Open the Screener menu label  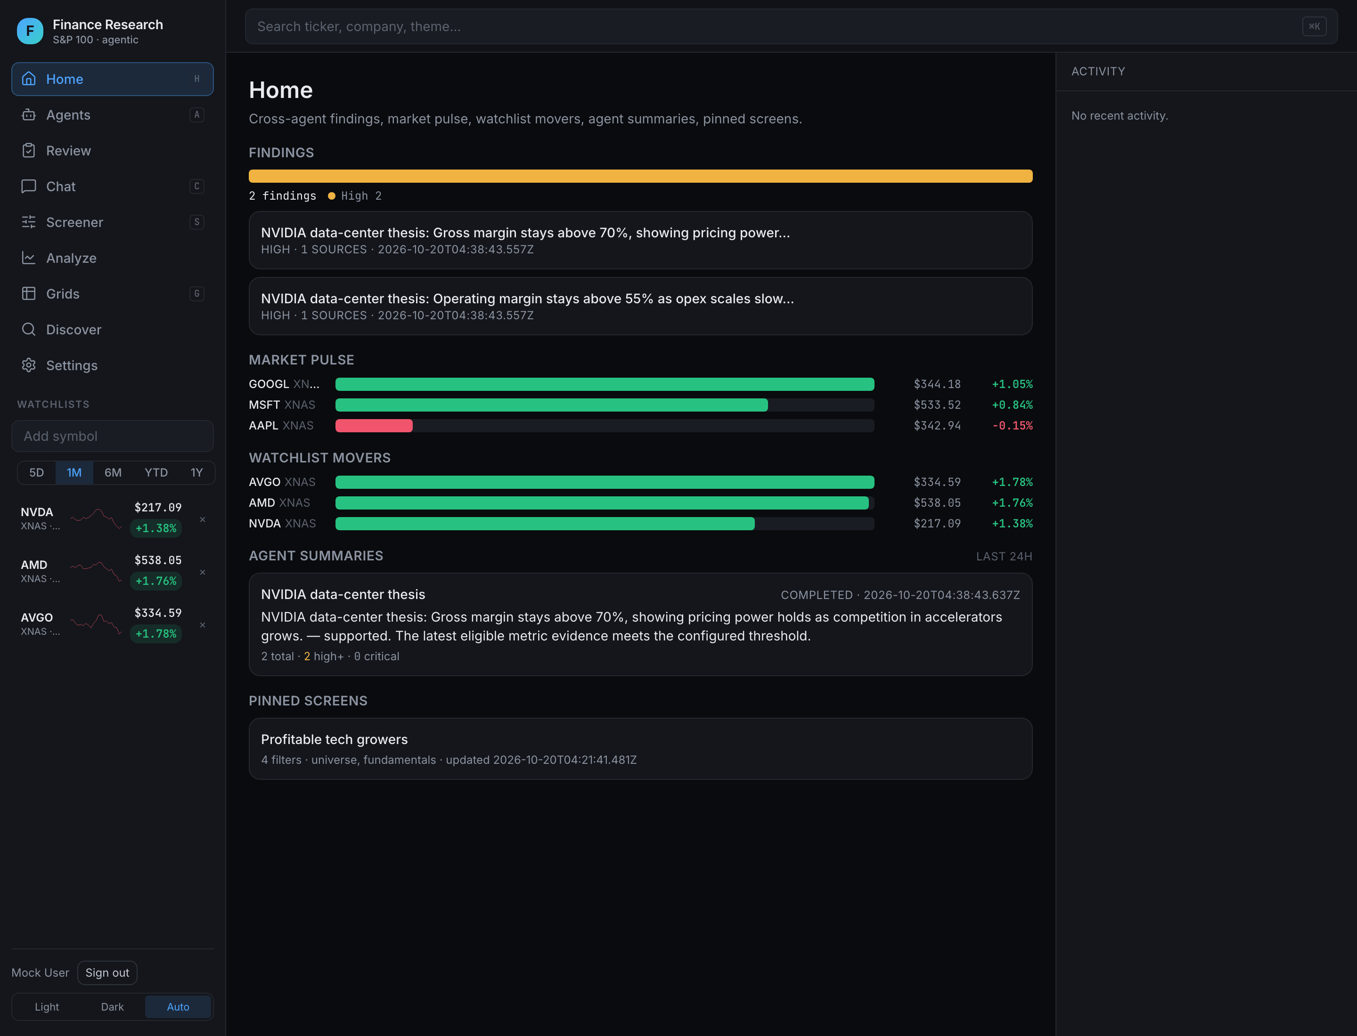74,222
